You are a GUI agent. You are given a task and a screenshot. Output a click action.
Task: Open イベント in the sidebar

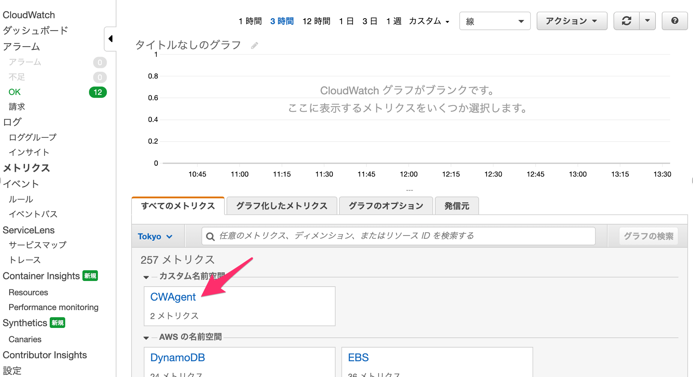pos(21,184)
